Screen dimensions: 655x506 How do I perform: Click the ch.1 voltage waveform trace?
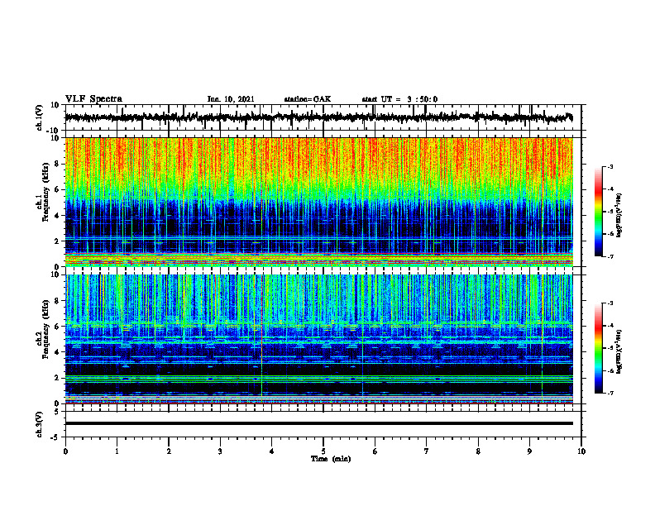318,117
